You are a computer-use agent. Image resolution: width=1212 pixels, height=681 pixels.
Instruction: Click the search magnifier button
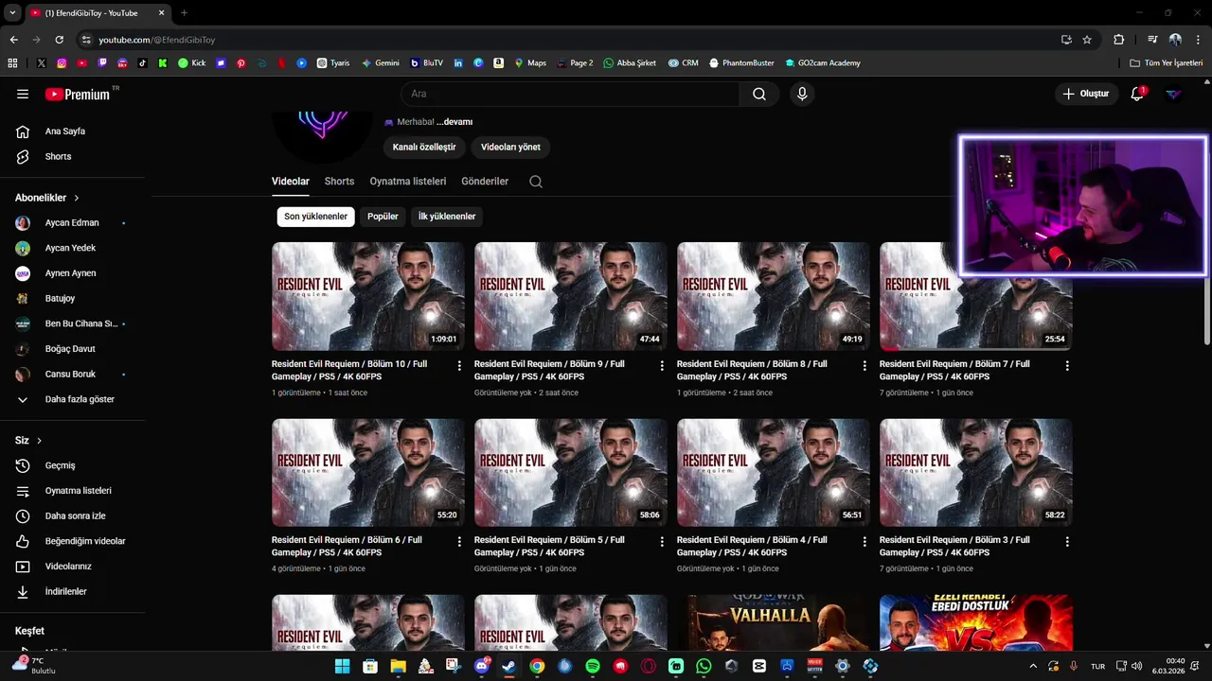click(759, 94)
